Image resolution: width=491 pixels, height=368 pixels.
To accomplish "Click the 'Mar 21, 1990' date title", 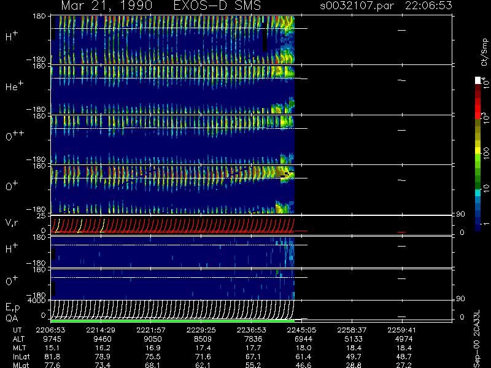I will click(106, 6).
